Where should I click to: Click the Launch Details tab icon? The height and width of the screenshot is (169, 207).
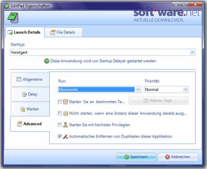10,32
